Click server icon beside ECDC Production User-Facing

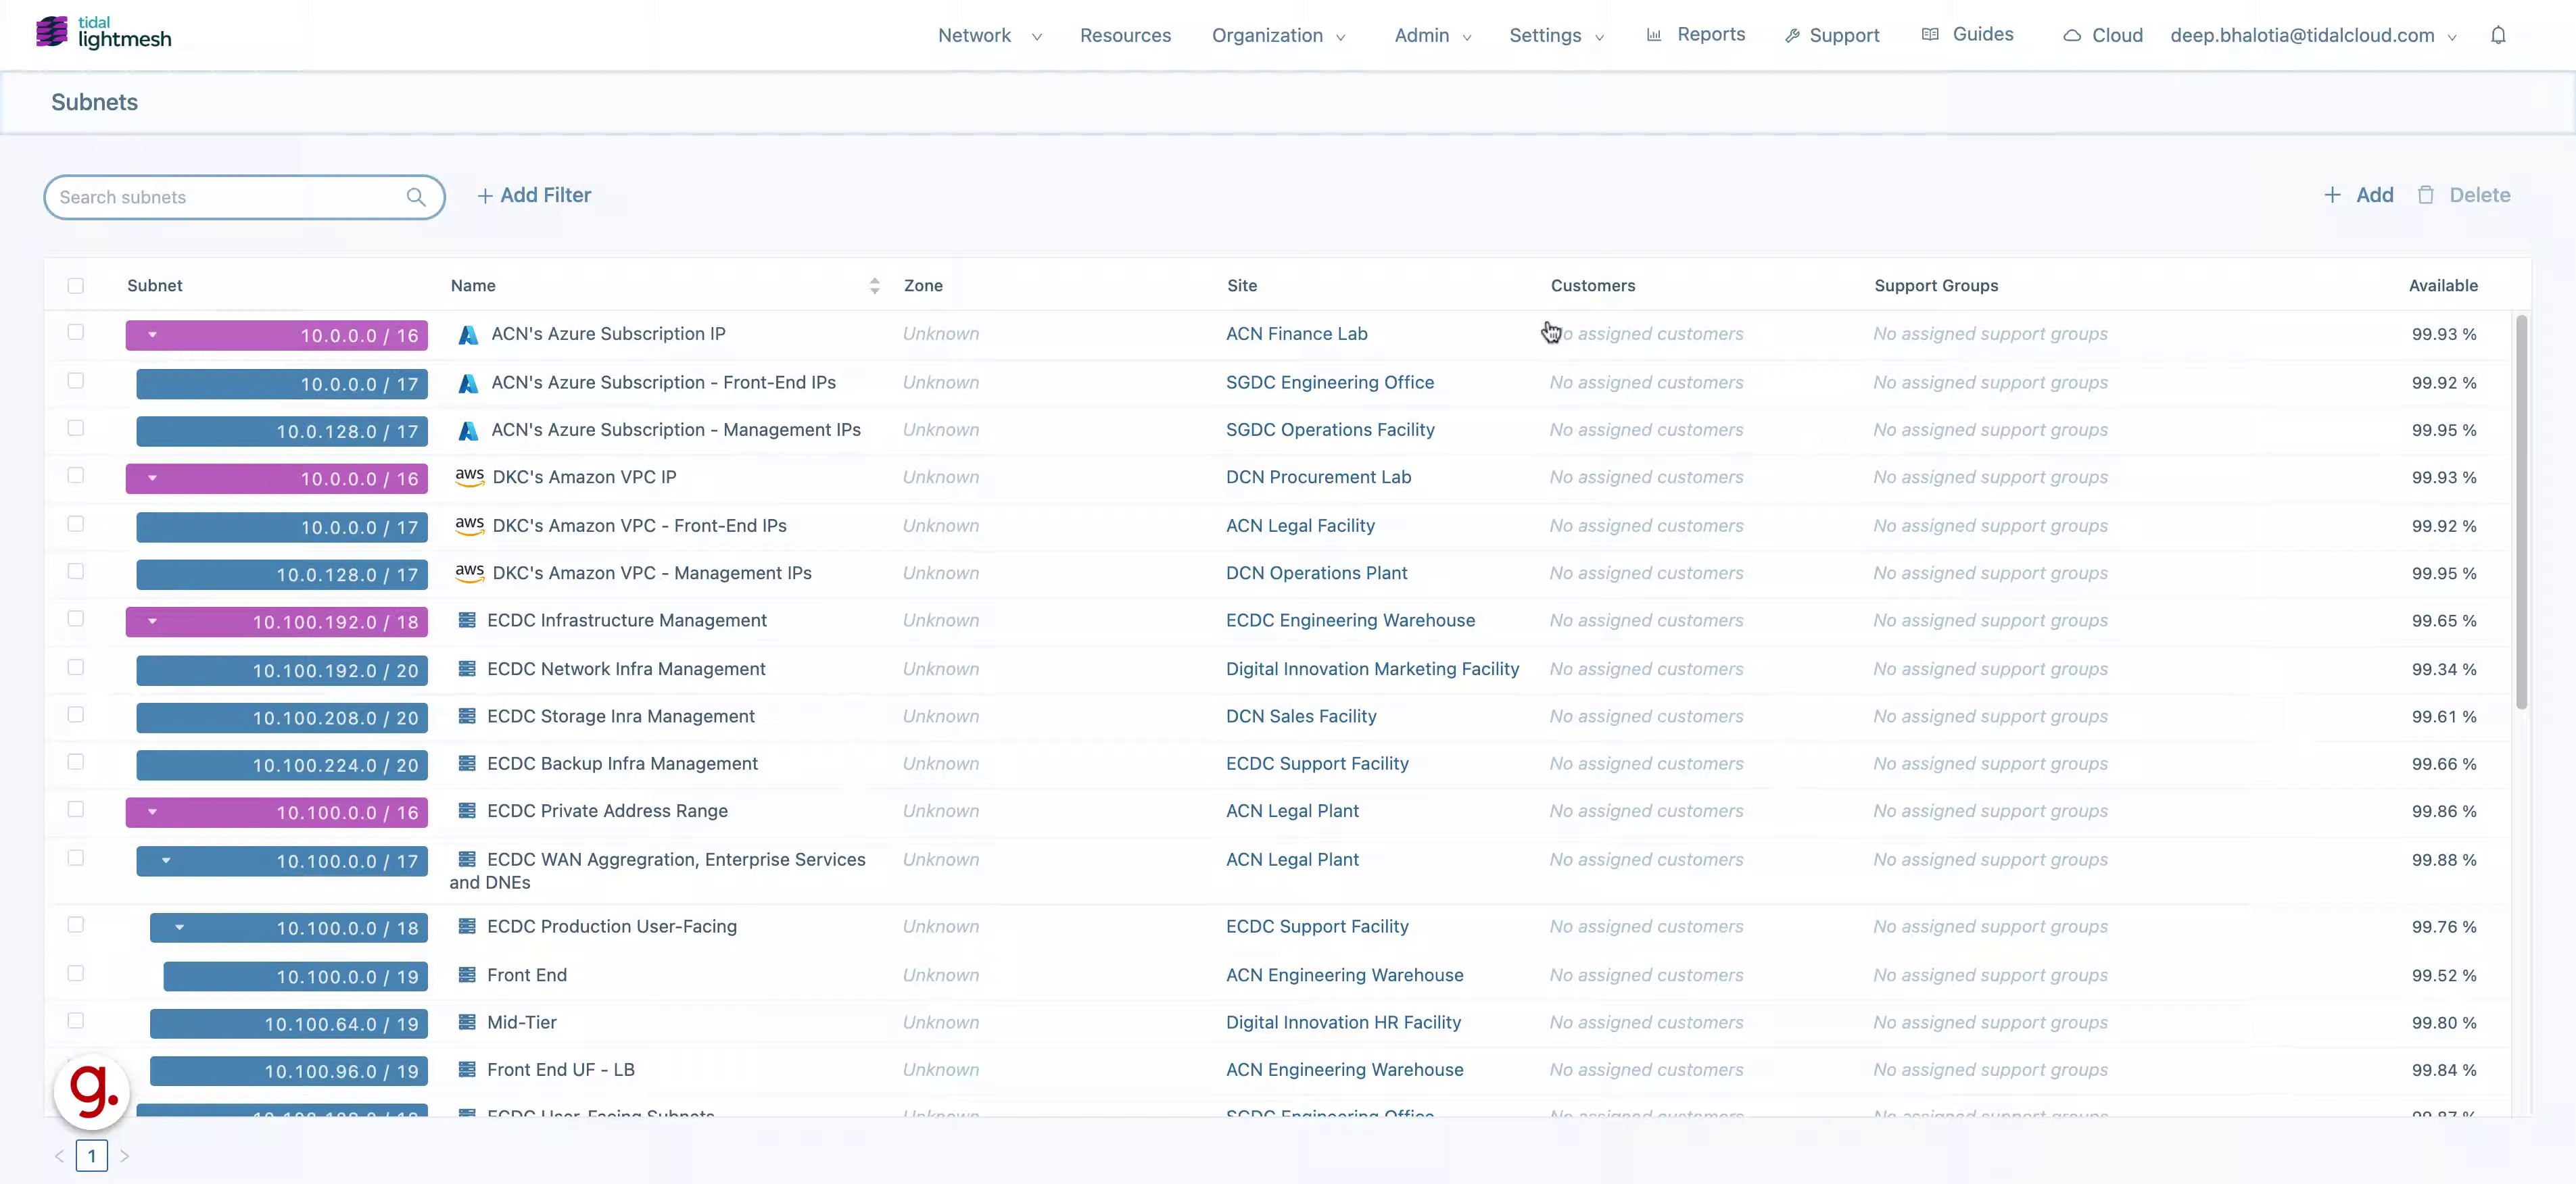click(x=467, y=927)
